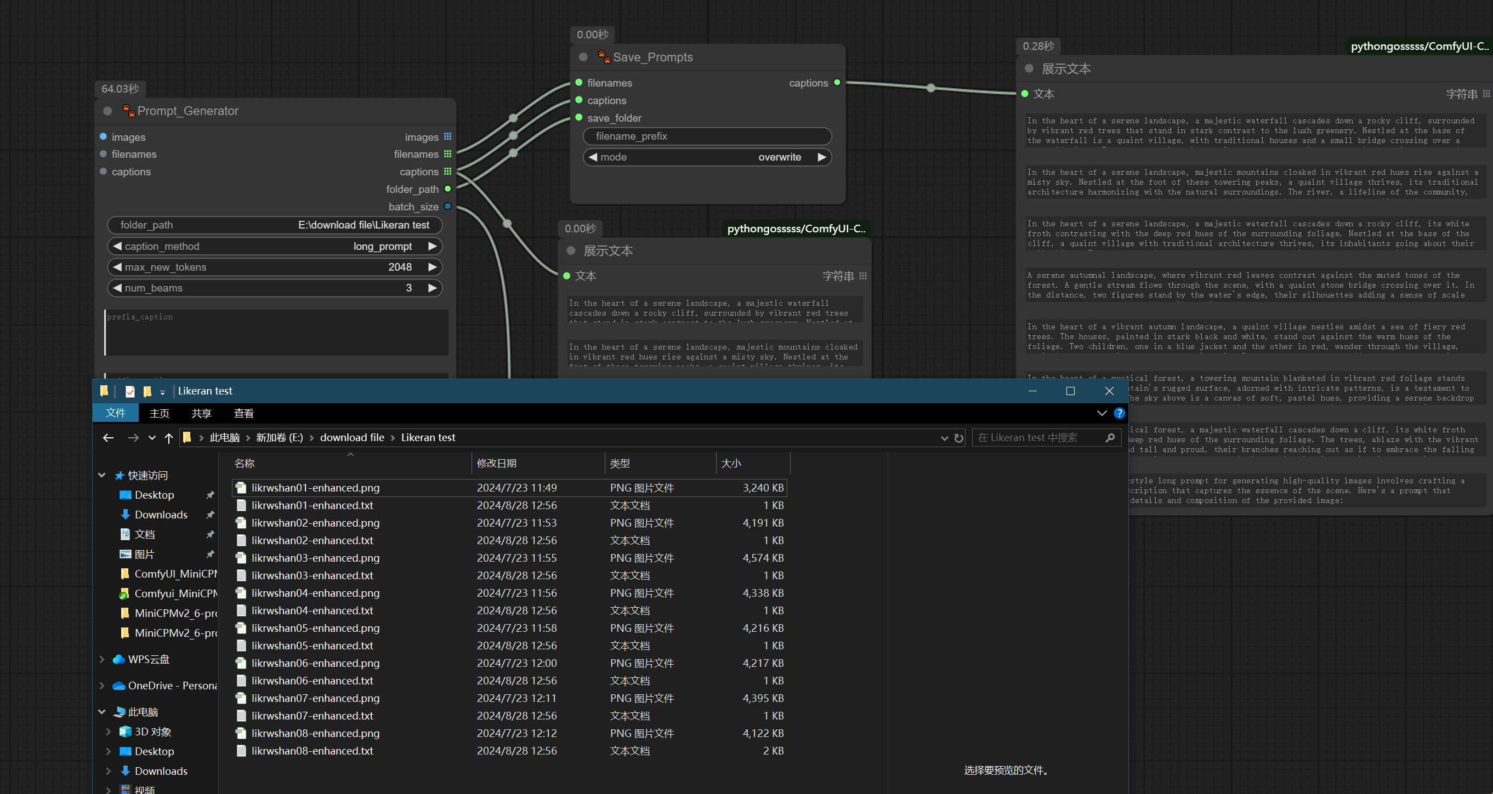Screen dimensions: 1493x794
Task: Click the 展示文本 node icon right panel
Action: coord(1030,69)
